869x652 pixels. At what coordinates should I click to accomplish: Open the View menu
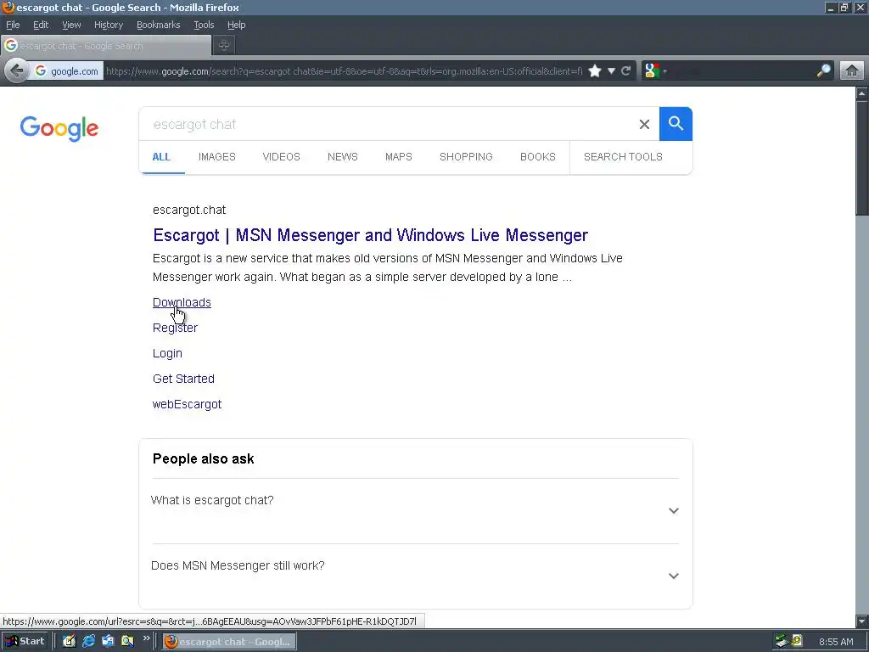tap(71, 25)
